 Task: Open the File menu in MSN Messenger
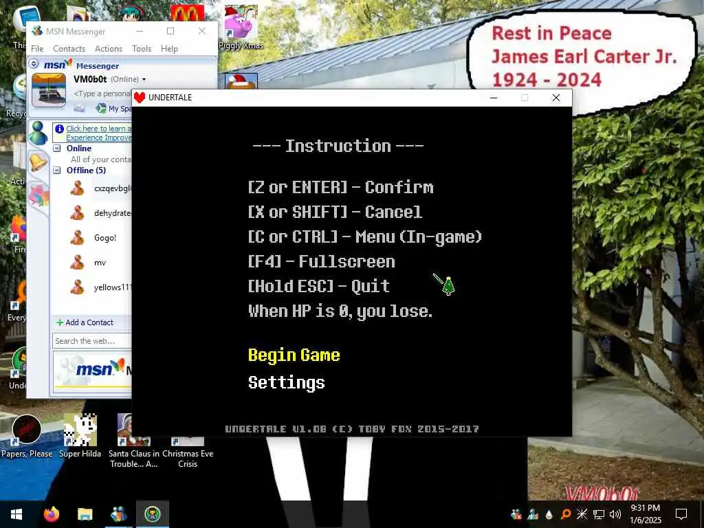pos(37,49)
